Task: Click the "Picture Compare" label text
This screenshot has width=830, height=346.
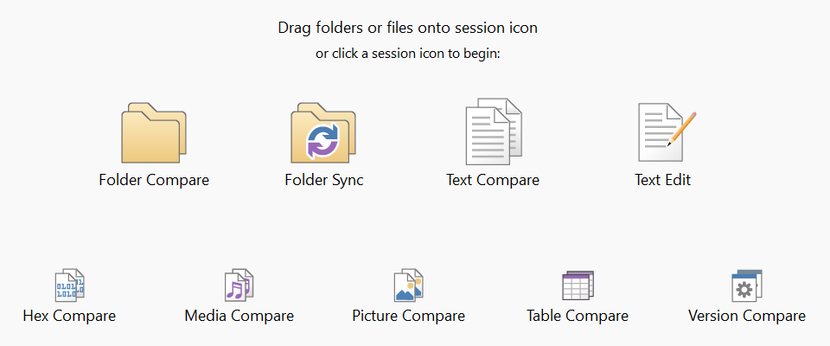Action: tap(408, 316)
